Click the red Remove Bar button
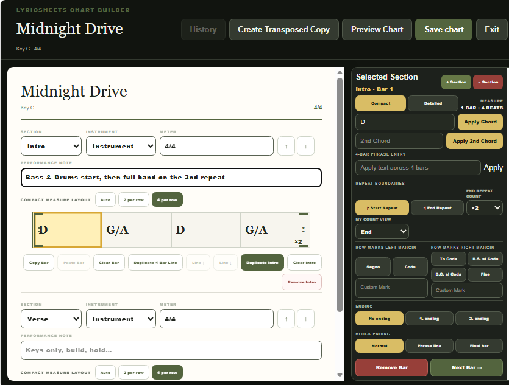This screenshot has width=509, height=385. [x=391, y=367]
